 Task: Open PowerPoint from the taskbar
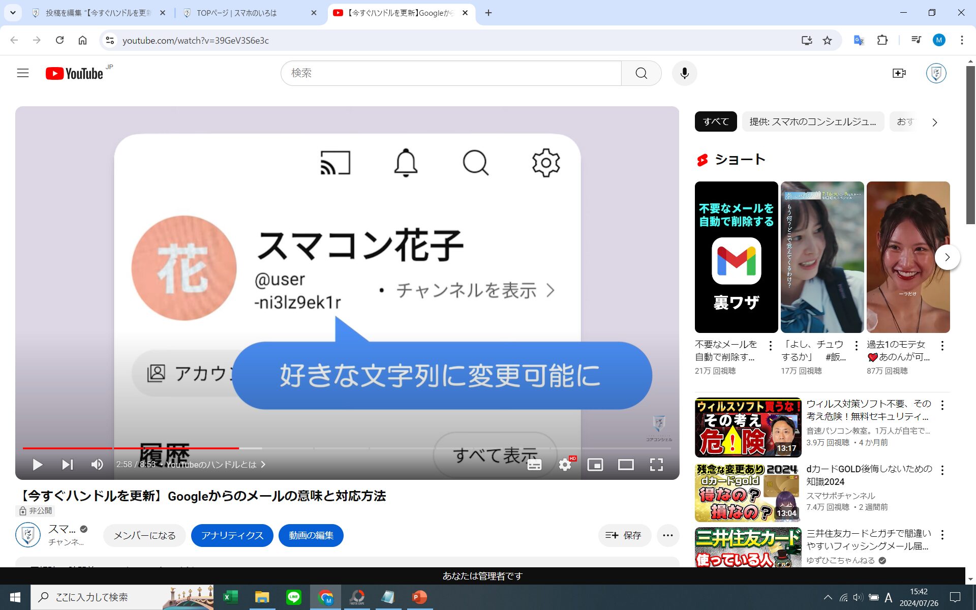click(x=419, y=597)
